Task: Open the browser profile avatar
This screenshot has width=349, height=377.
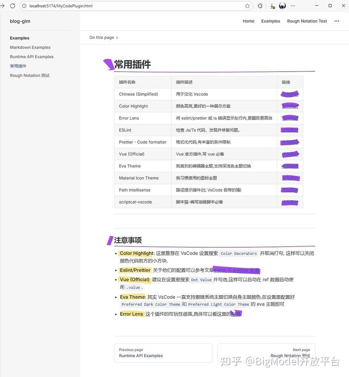Action: coord(282,6)
